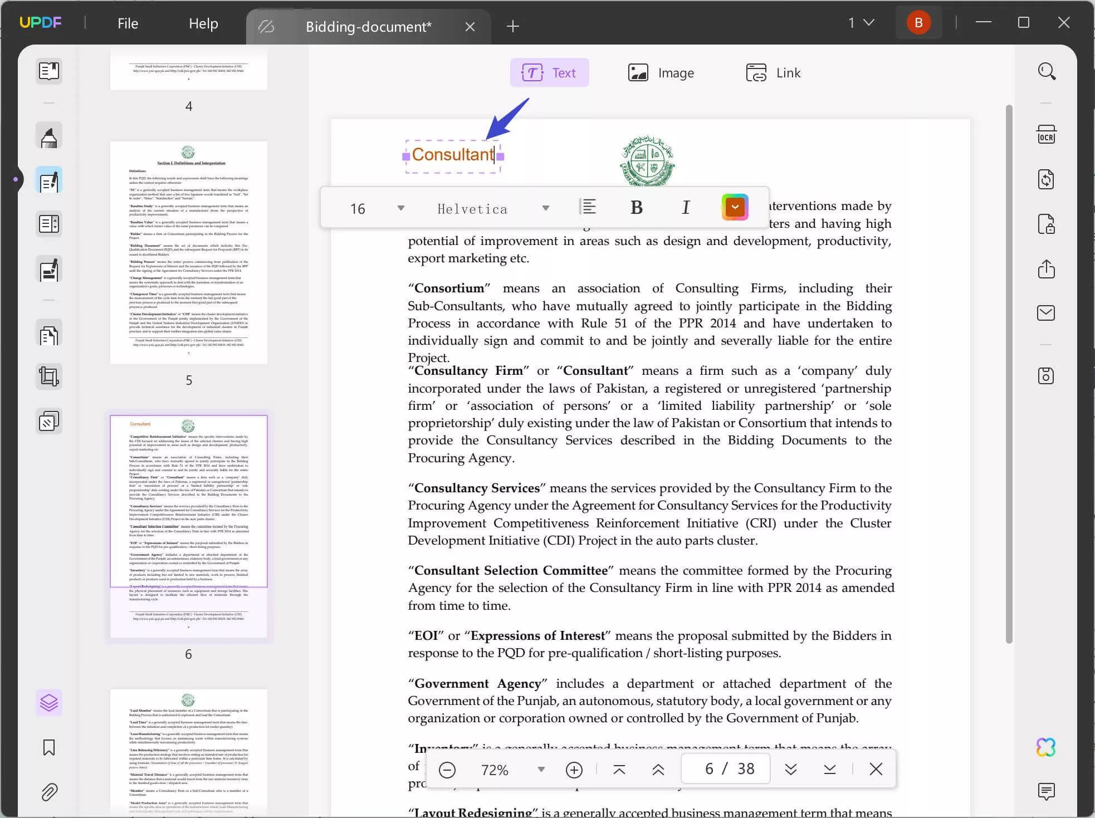Image resolution: width=1095 pixels, height=818 pixels.
Task: Open the Convert PDF tool
Action: (1047, 179)
